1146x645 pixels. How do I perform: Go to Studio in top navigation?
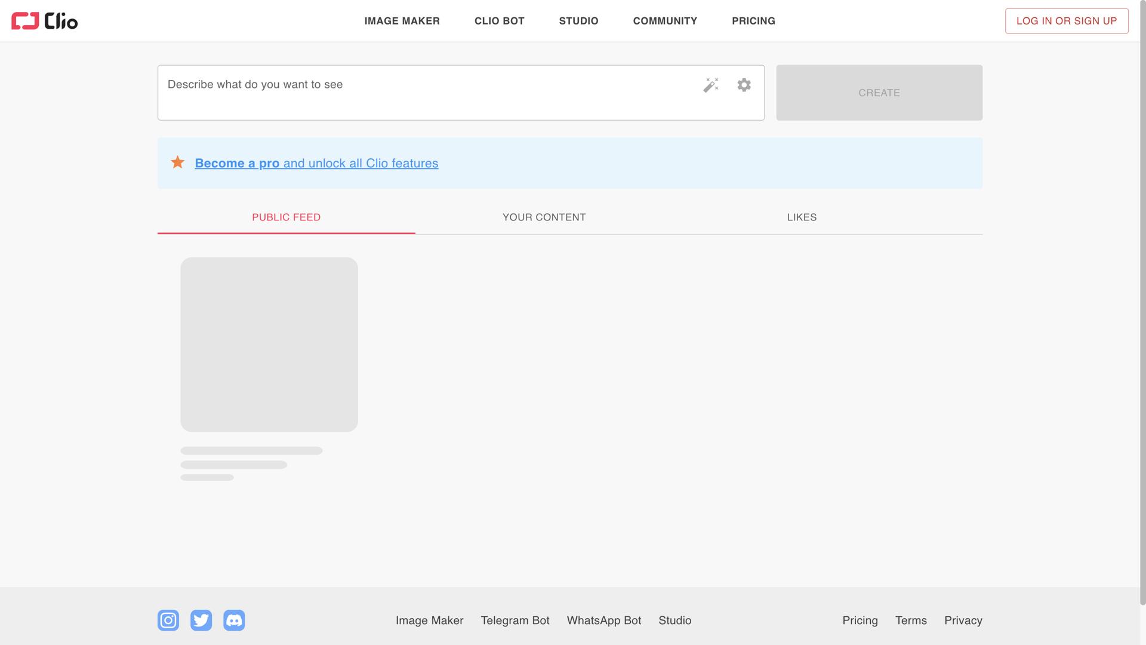tap(578, 21)
